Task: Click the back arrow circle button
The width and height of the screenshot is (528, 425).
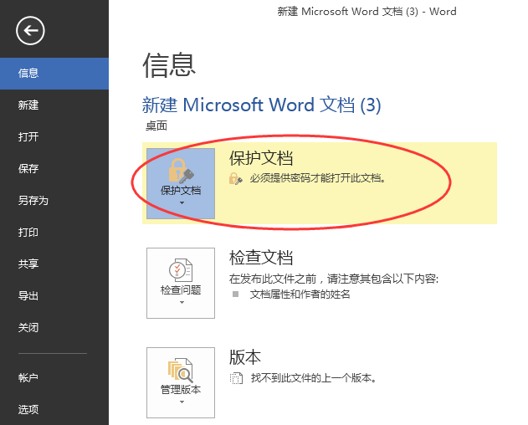Action: tap(30, 31)
